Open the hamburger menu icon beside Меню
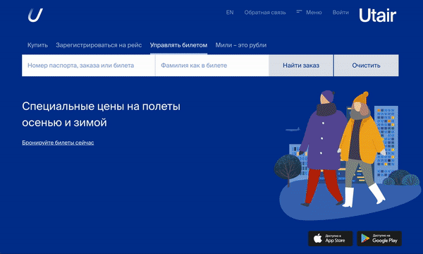This screenshot has height=254, width=423. [x=299, y=11]
